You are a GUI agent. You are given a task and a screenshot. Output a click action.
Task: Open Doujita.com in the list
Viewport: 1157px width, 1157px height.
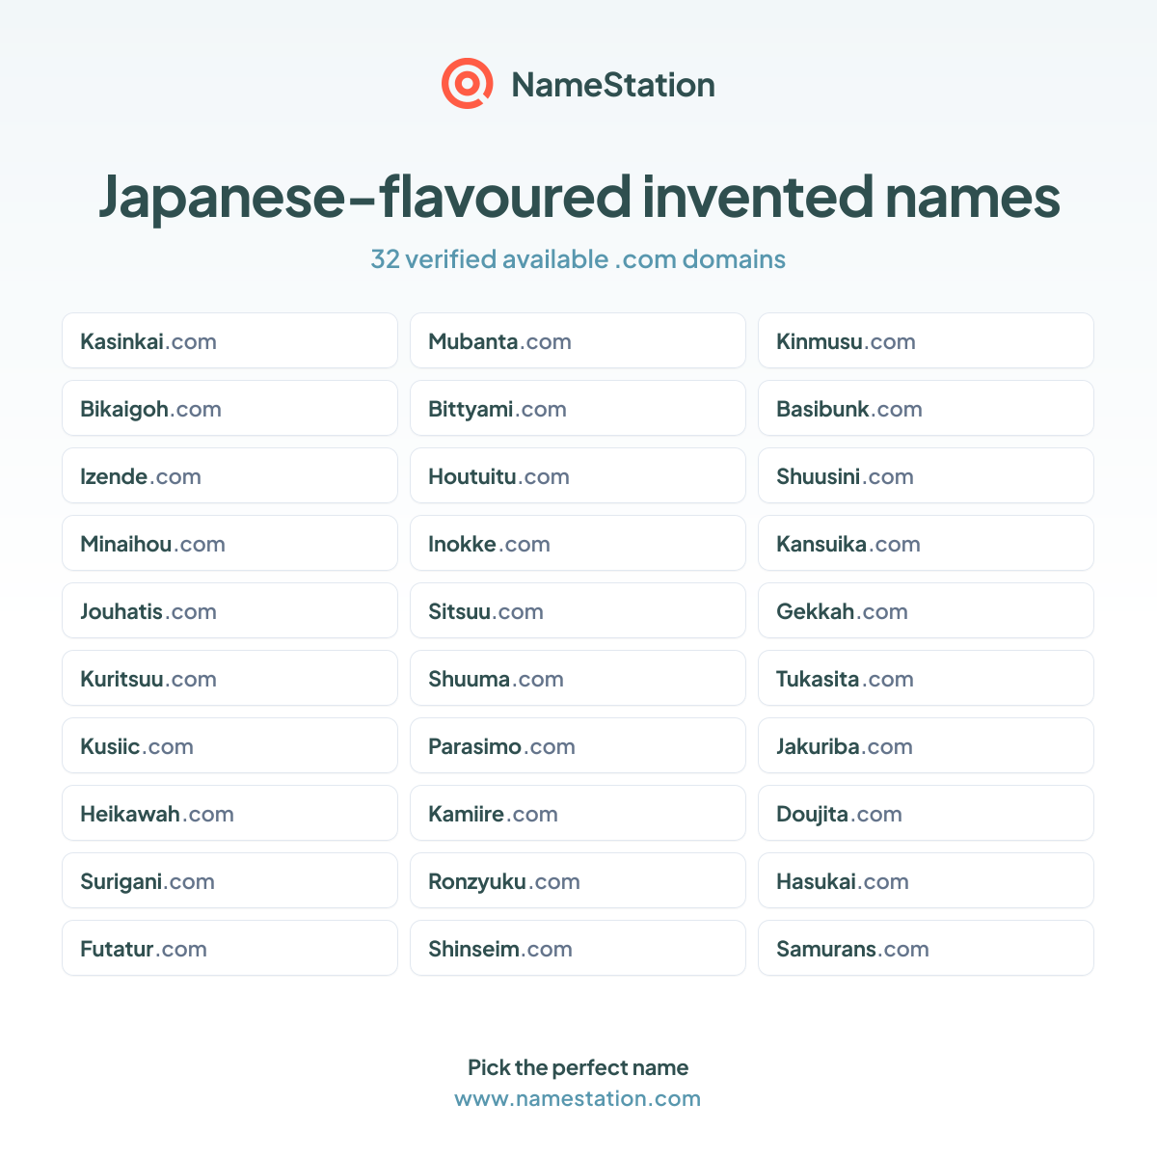(927, 813)
